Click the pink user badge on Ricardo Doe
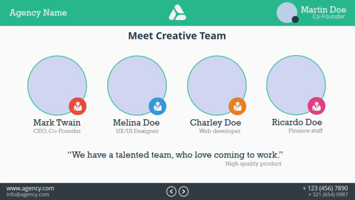The image size is (355, 200). [317, 106]
